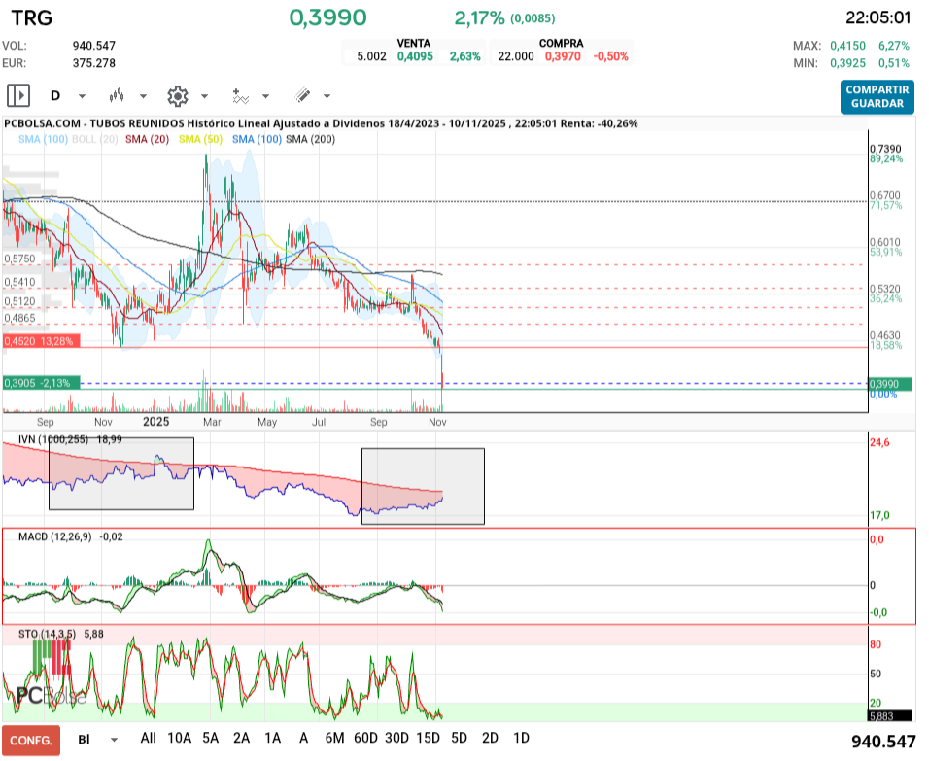Open the CONFG. button
Image resolution: width=929 pixels, height=761 pixels.
tap(31, 740)
